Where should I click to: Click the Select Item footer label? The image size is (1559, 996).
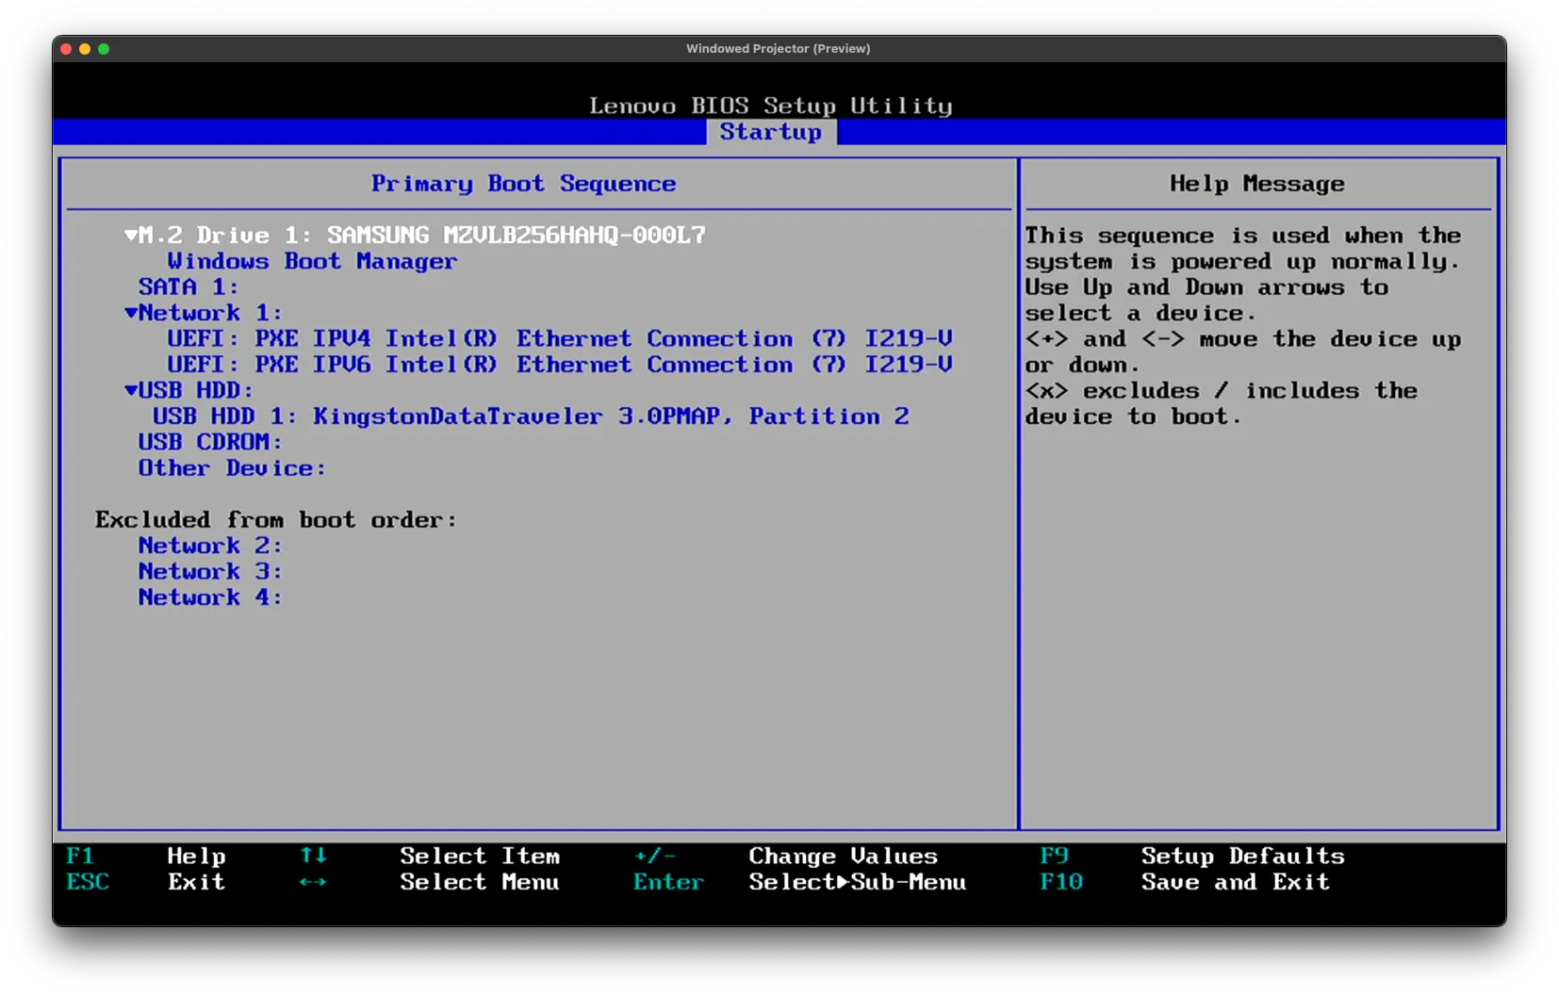[x=480, y=856]
